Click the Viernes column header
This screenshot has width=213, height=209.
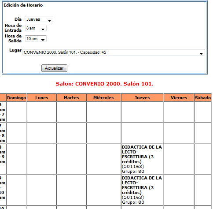(x=179, y=97)
